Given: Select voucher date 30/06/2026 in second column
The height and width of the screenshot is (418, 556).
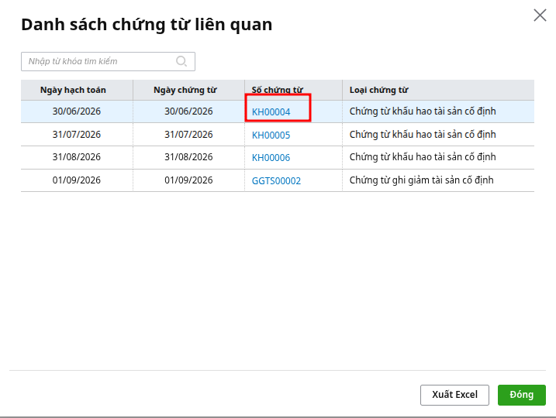Looking at the screenshot, I should pyautogui.click(x=188, y=111).
